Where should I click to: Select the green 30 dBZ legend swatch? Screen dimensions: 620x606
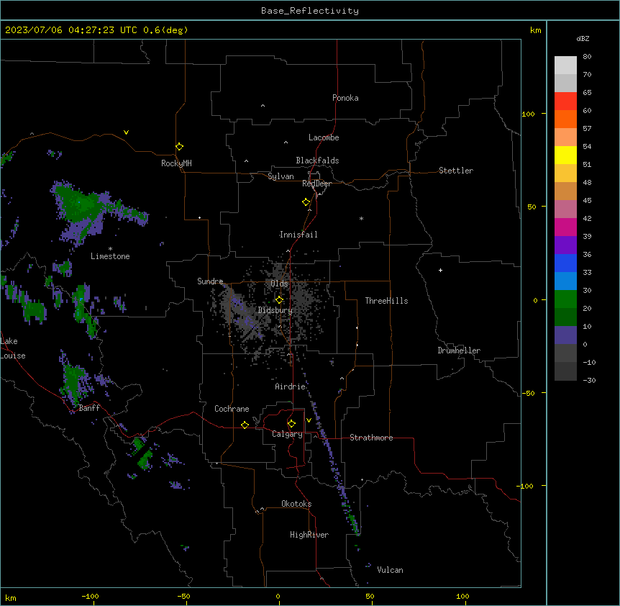565,299
